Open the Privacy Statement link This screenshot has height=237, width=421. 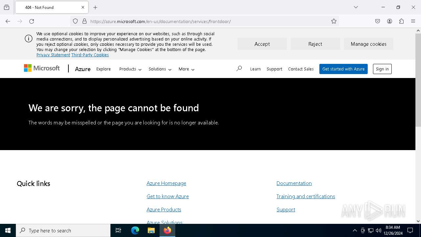pos(53,55)
